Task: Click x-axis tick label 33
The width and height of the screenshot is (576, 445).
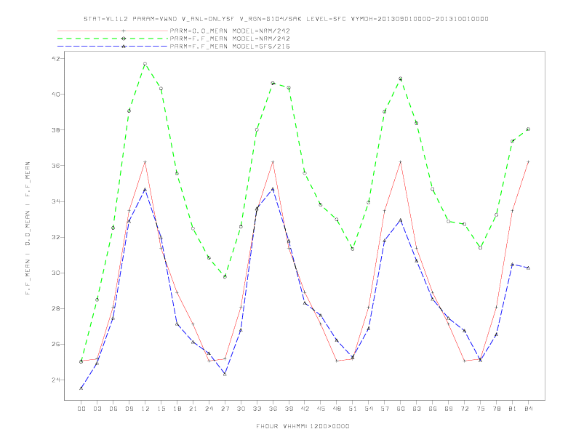Action: (x=257, y=409)
